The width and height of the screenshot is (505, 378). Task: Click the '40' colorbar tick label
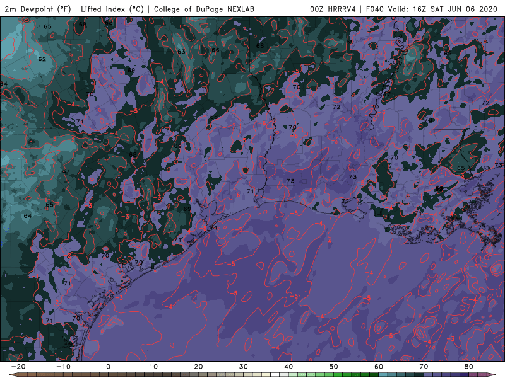coord(288,367)
